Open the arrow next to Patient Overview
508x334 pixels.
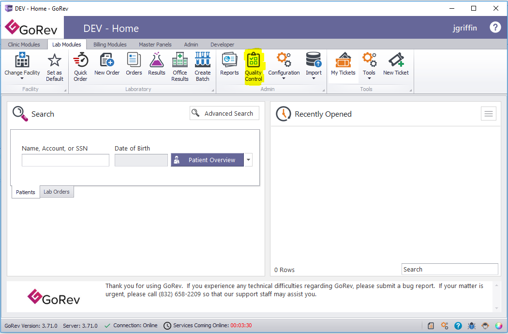[248, 160]
